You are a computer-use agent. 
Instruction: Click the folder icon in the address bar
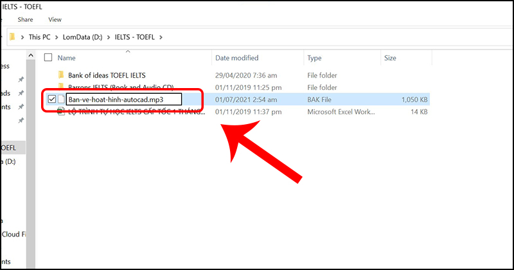pos(12,37)
